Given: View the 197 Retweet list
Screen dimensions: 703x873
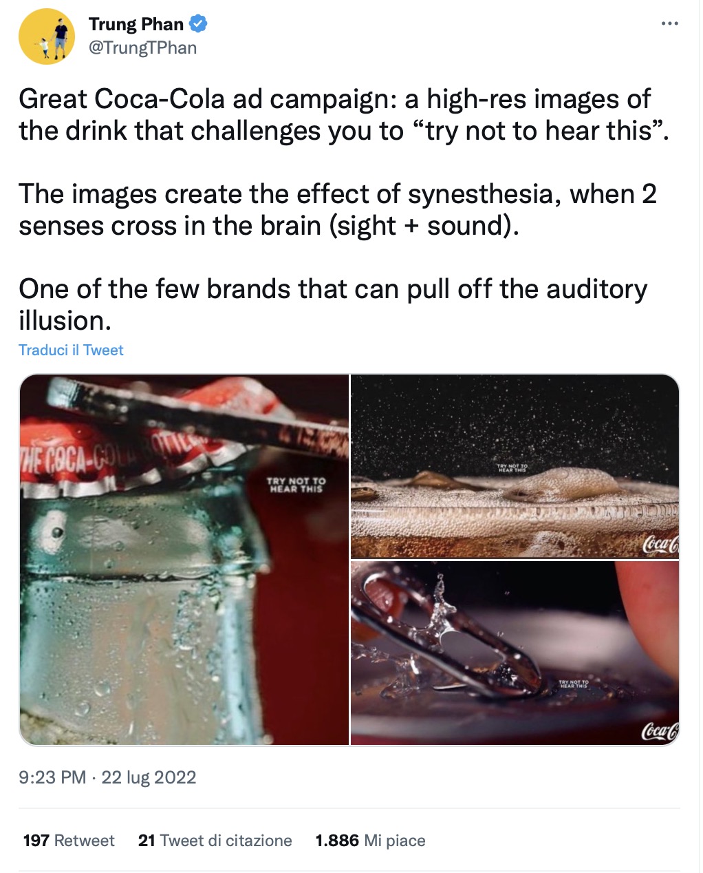Looking at the screenshot, I should [69, 841].
